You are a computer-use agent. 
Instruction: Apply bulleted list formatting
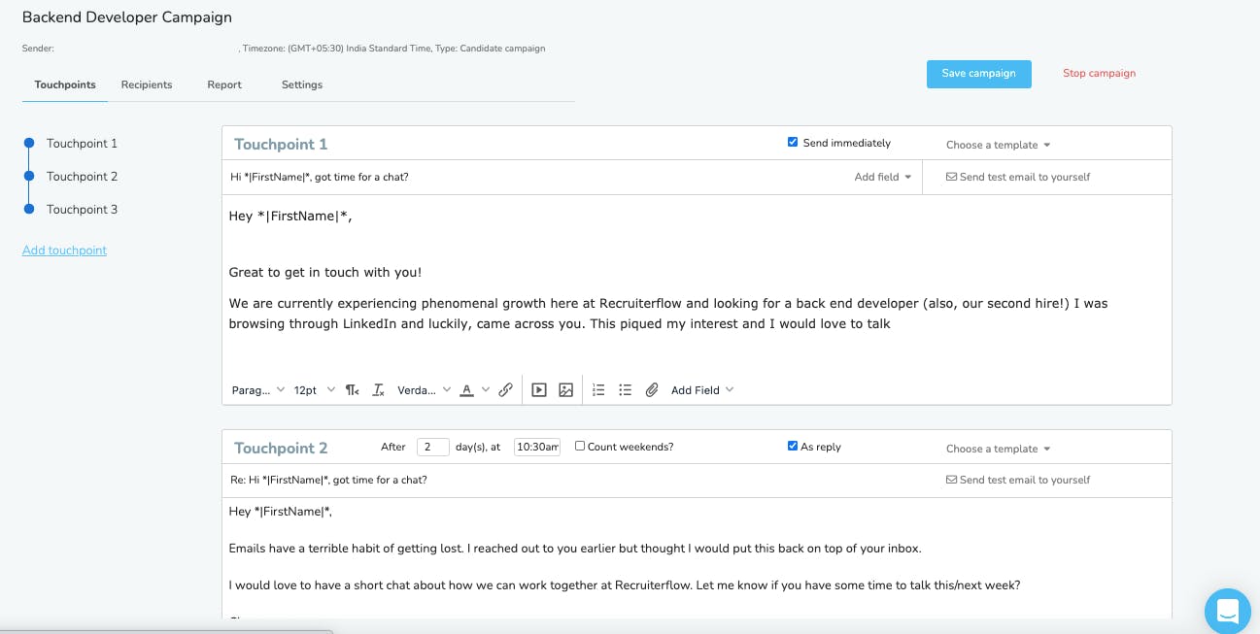[626, 390]
